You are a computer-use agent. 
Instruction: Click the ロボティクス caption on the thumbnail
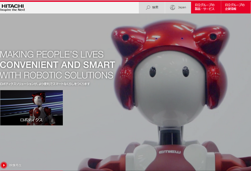tap(31, 120)
